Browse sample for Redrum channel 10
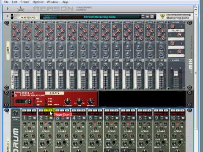The image size is (203, 152). pos(183,118)
